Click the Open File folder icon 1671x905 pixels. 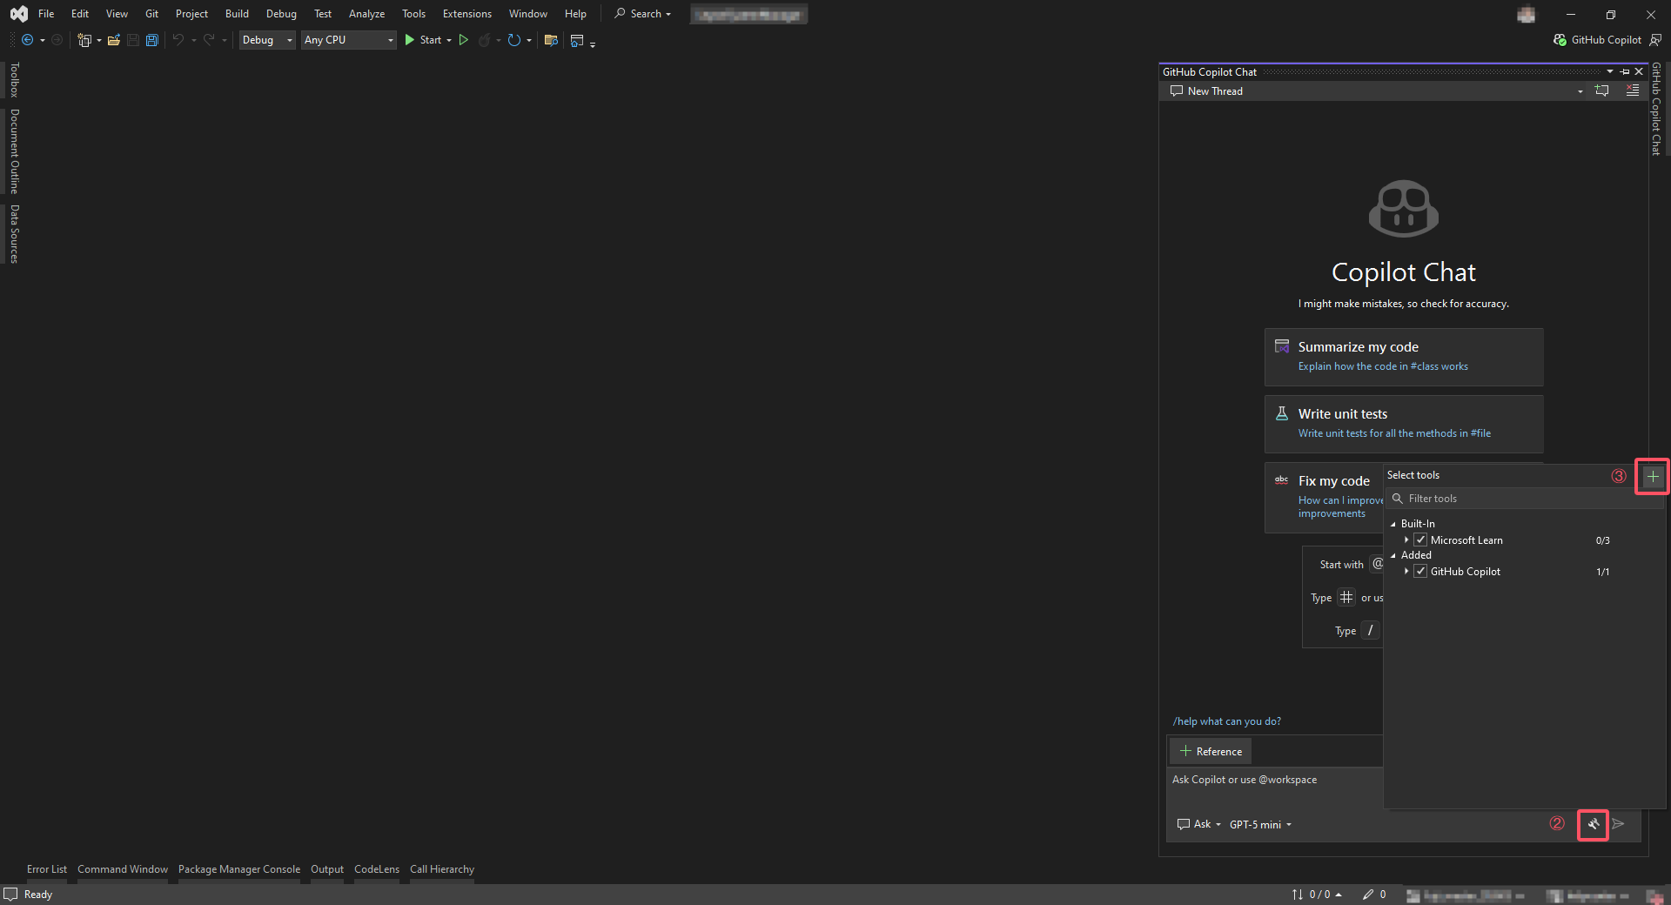click(x=114, y=40)
